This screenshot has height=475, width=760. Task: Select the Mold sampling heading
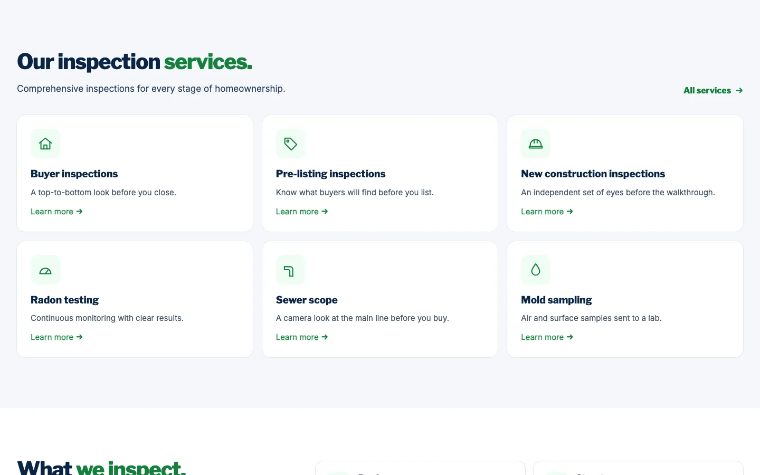click(x=556, y=300)
